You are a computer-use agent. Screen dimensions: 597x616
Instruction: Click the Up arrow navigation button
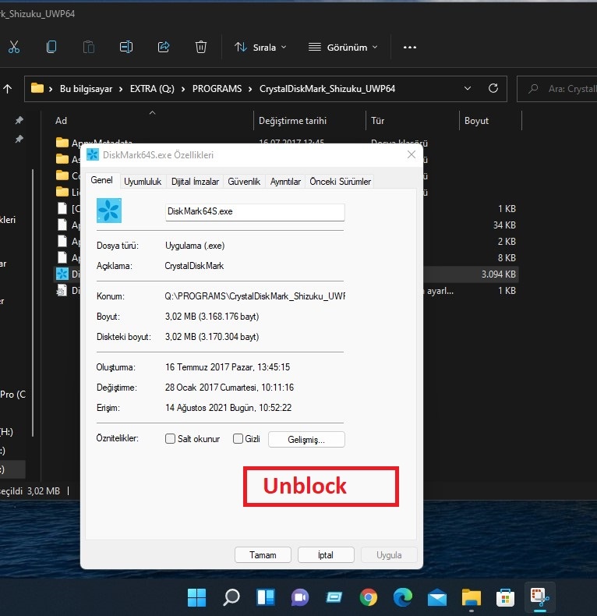8,89
